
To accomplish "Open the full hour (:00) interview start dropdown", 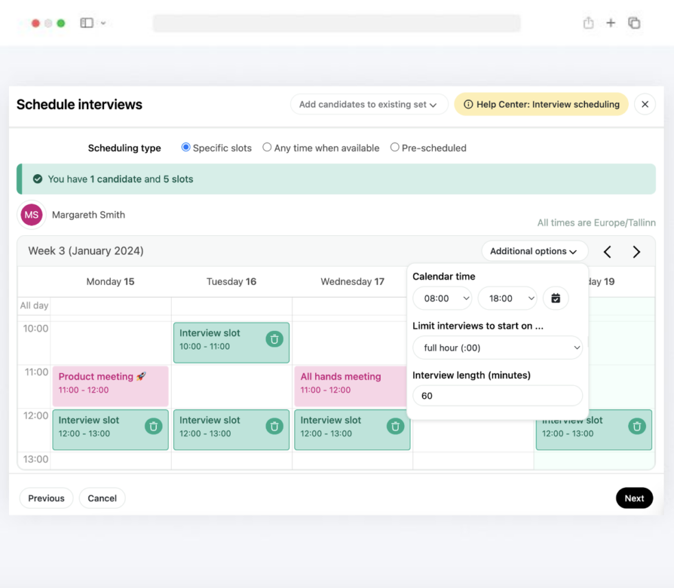I will click(x=497, y=347).
